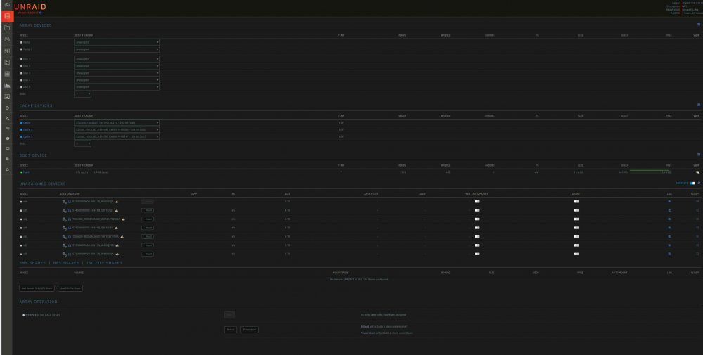Toggle Auto Mount for second unassigned device

pos(477,210)
